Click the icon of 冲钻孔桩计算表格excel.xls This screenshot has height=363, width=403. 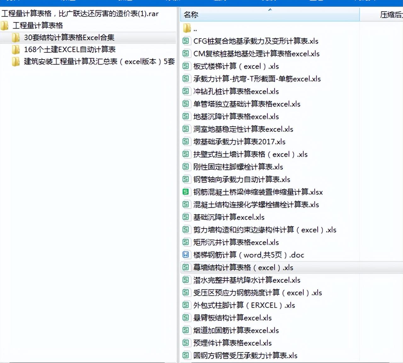(x=186, y=91)
